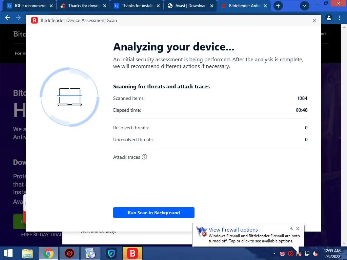Click Run Scan in Background button
The width and height of the screenshot is (347, 260).
coord(154,213)
